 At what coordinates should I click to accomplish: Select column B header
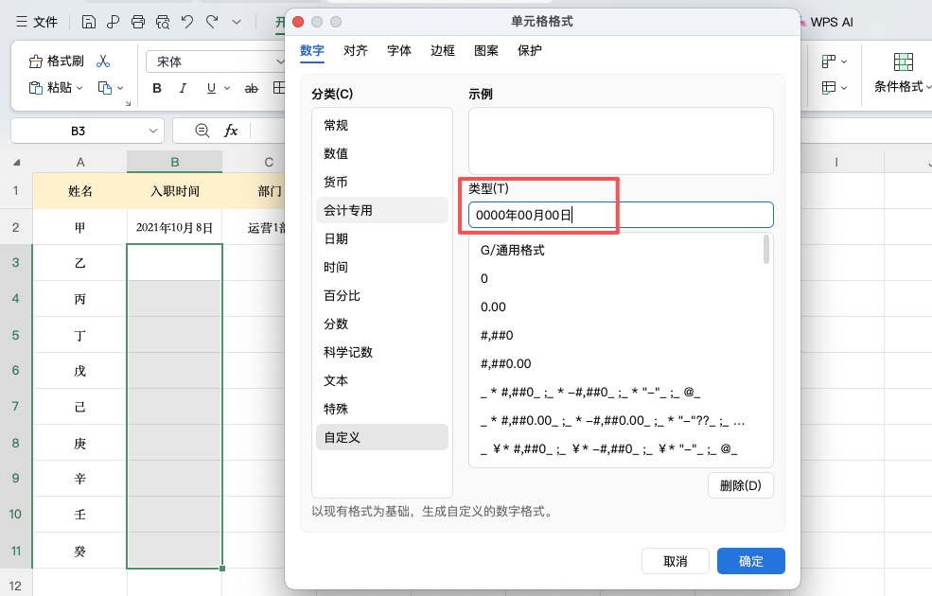tap(175, 162)
